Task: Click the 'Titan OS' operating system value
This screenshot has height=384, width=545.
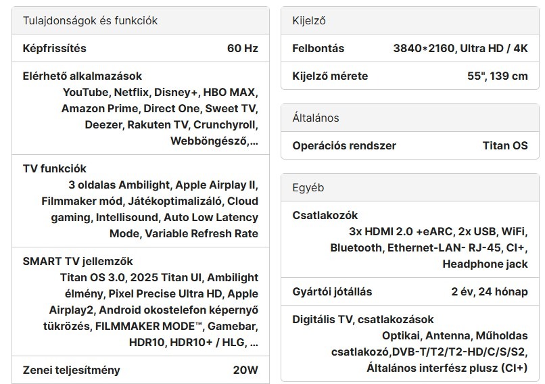Action: tap(504, 146)
